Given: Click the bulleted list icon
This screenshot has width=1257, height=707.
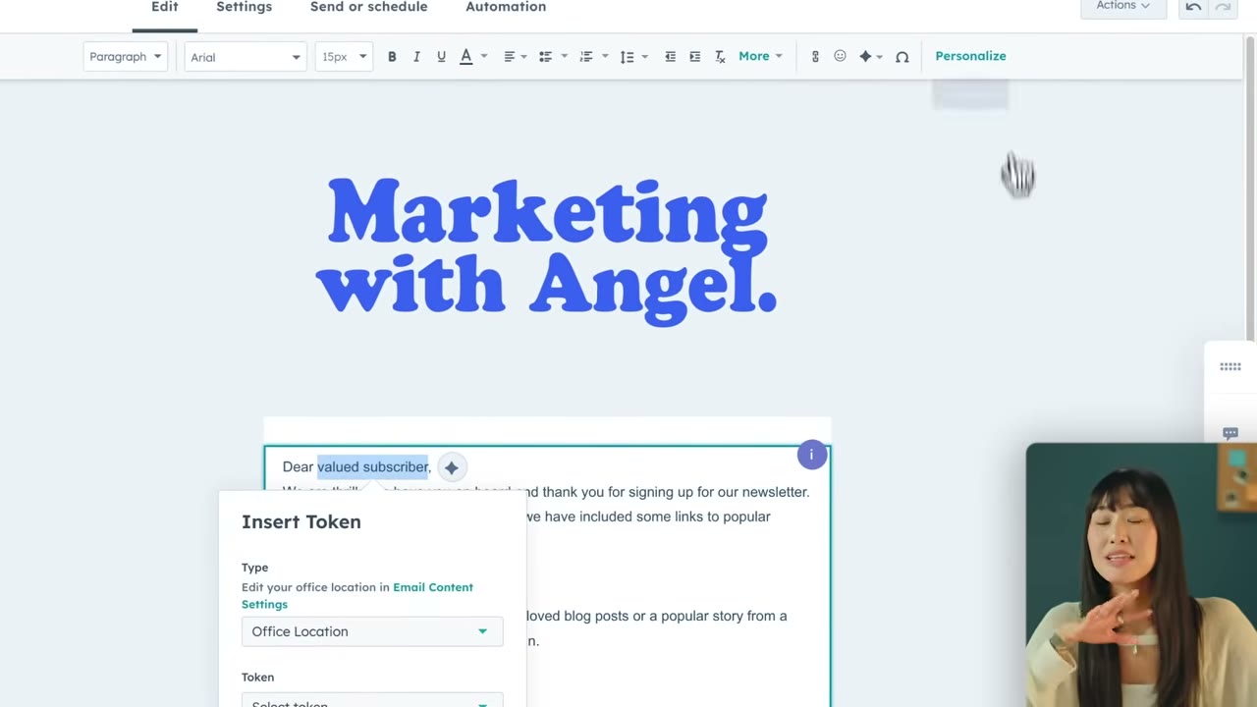Looking at the screenshot, I should tap(546, 57).
